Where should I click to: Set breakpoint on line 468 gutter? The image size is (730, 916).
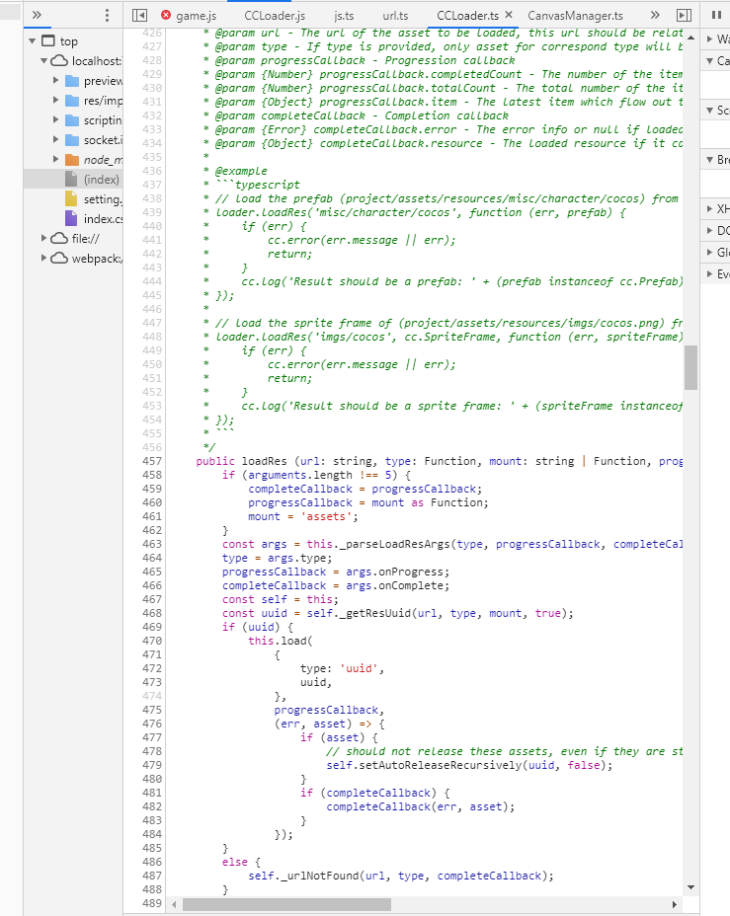(x=152, y=613)
